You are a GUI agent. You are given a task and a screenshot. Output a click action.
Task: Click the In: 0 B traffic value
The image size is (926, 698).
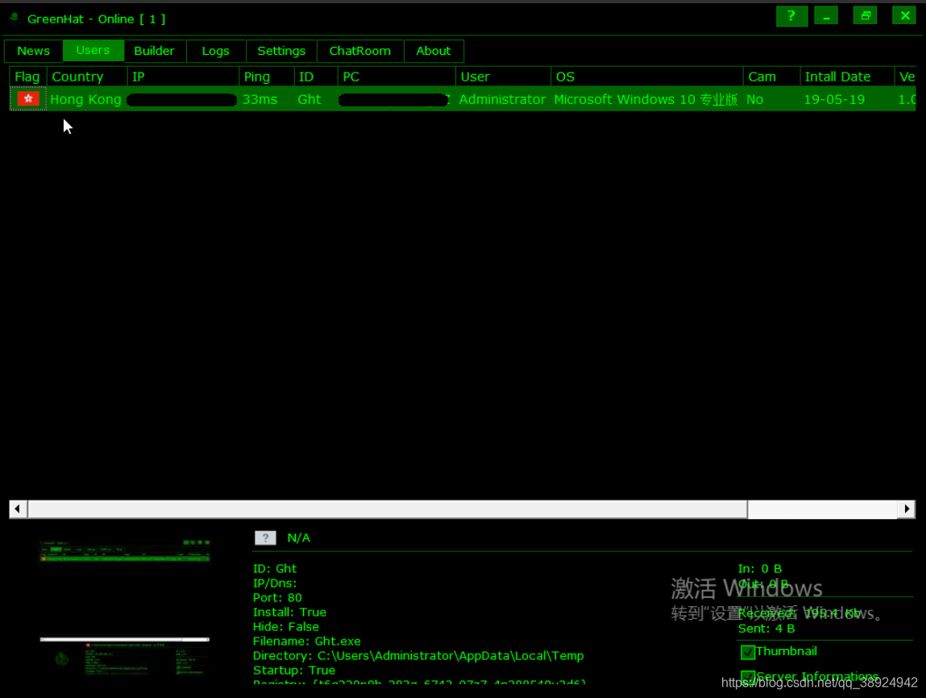760,569
